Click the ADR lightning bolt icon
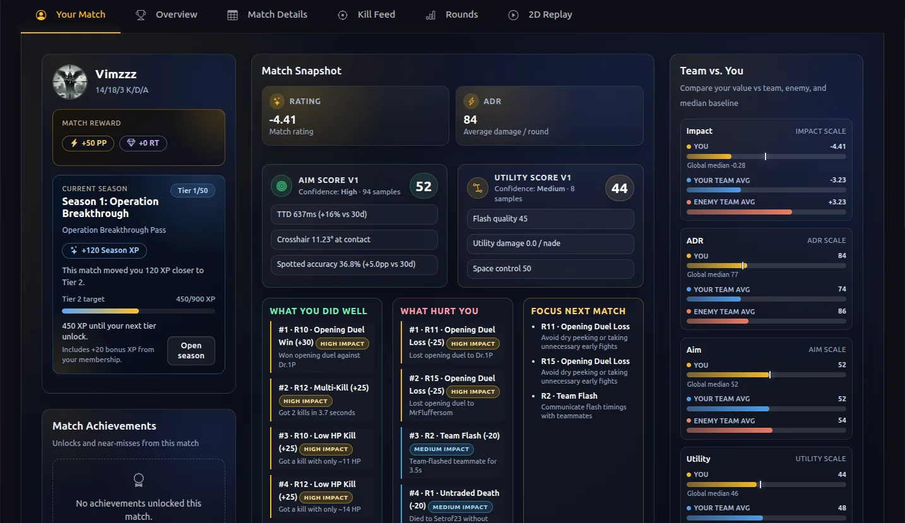This screenshot has width=905, height=523. pyautogui.click(x=471, y=101)
